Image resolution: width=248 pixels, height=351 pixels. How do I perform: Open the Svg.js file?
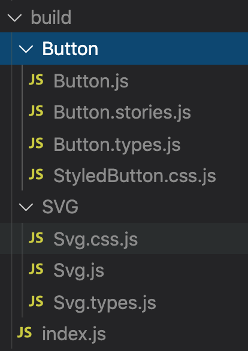[x=79, y=271]
